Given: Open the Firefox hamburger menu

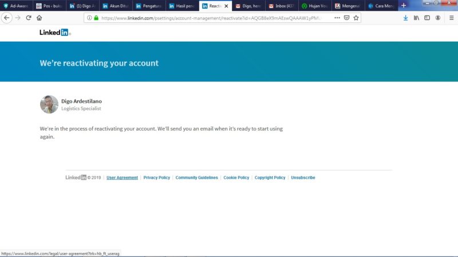Looking at the screenshot, I should pyautogui.click(x=451, y=18).
